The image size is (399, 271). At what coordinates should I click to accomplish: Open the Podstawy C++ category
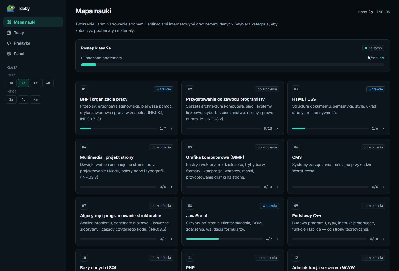tap(339, 222)
